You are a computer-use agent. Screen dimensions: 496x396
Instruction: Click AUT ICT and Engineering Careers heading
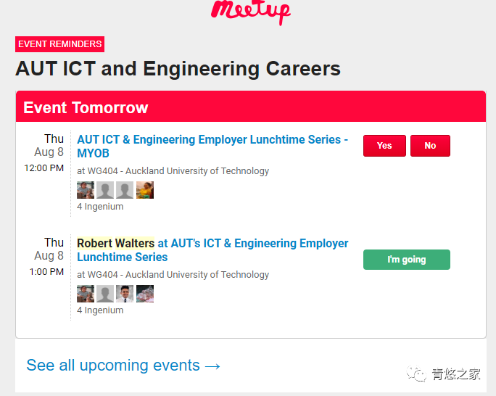178,69
